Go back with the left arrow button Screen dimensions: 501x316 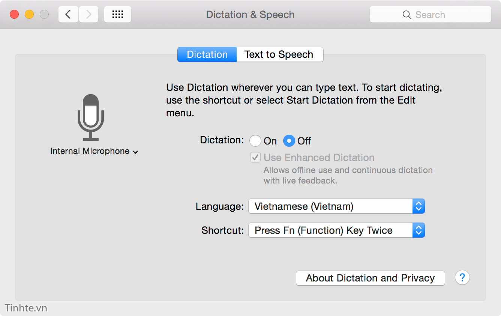pos(68,15)
